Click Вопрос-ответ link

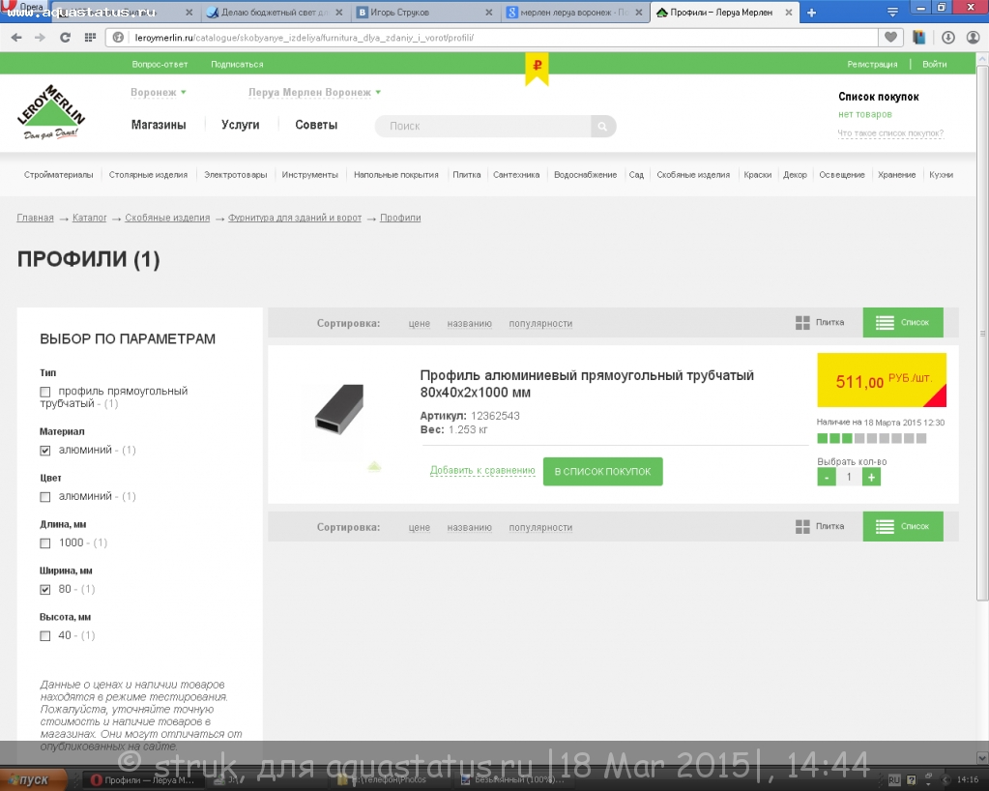coord(160,65)
